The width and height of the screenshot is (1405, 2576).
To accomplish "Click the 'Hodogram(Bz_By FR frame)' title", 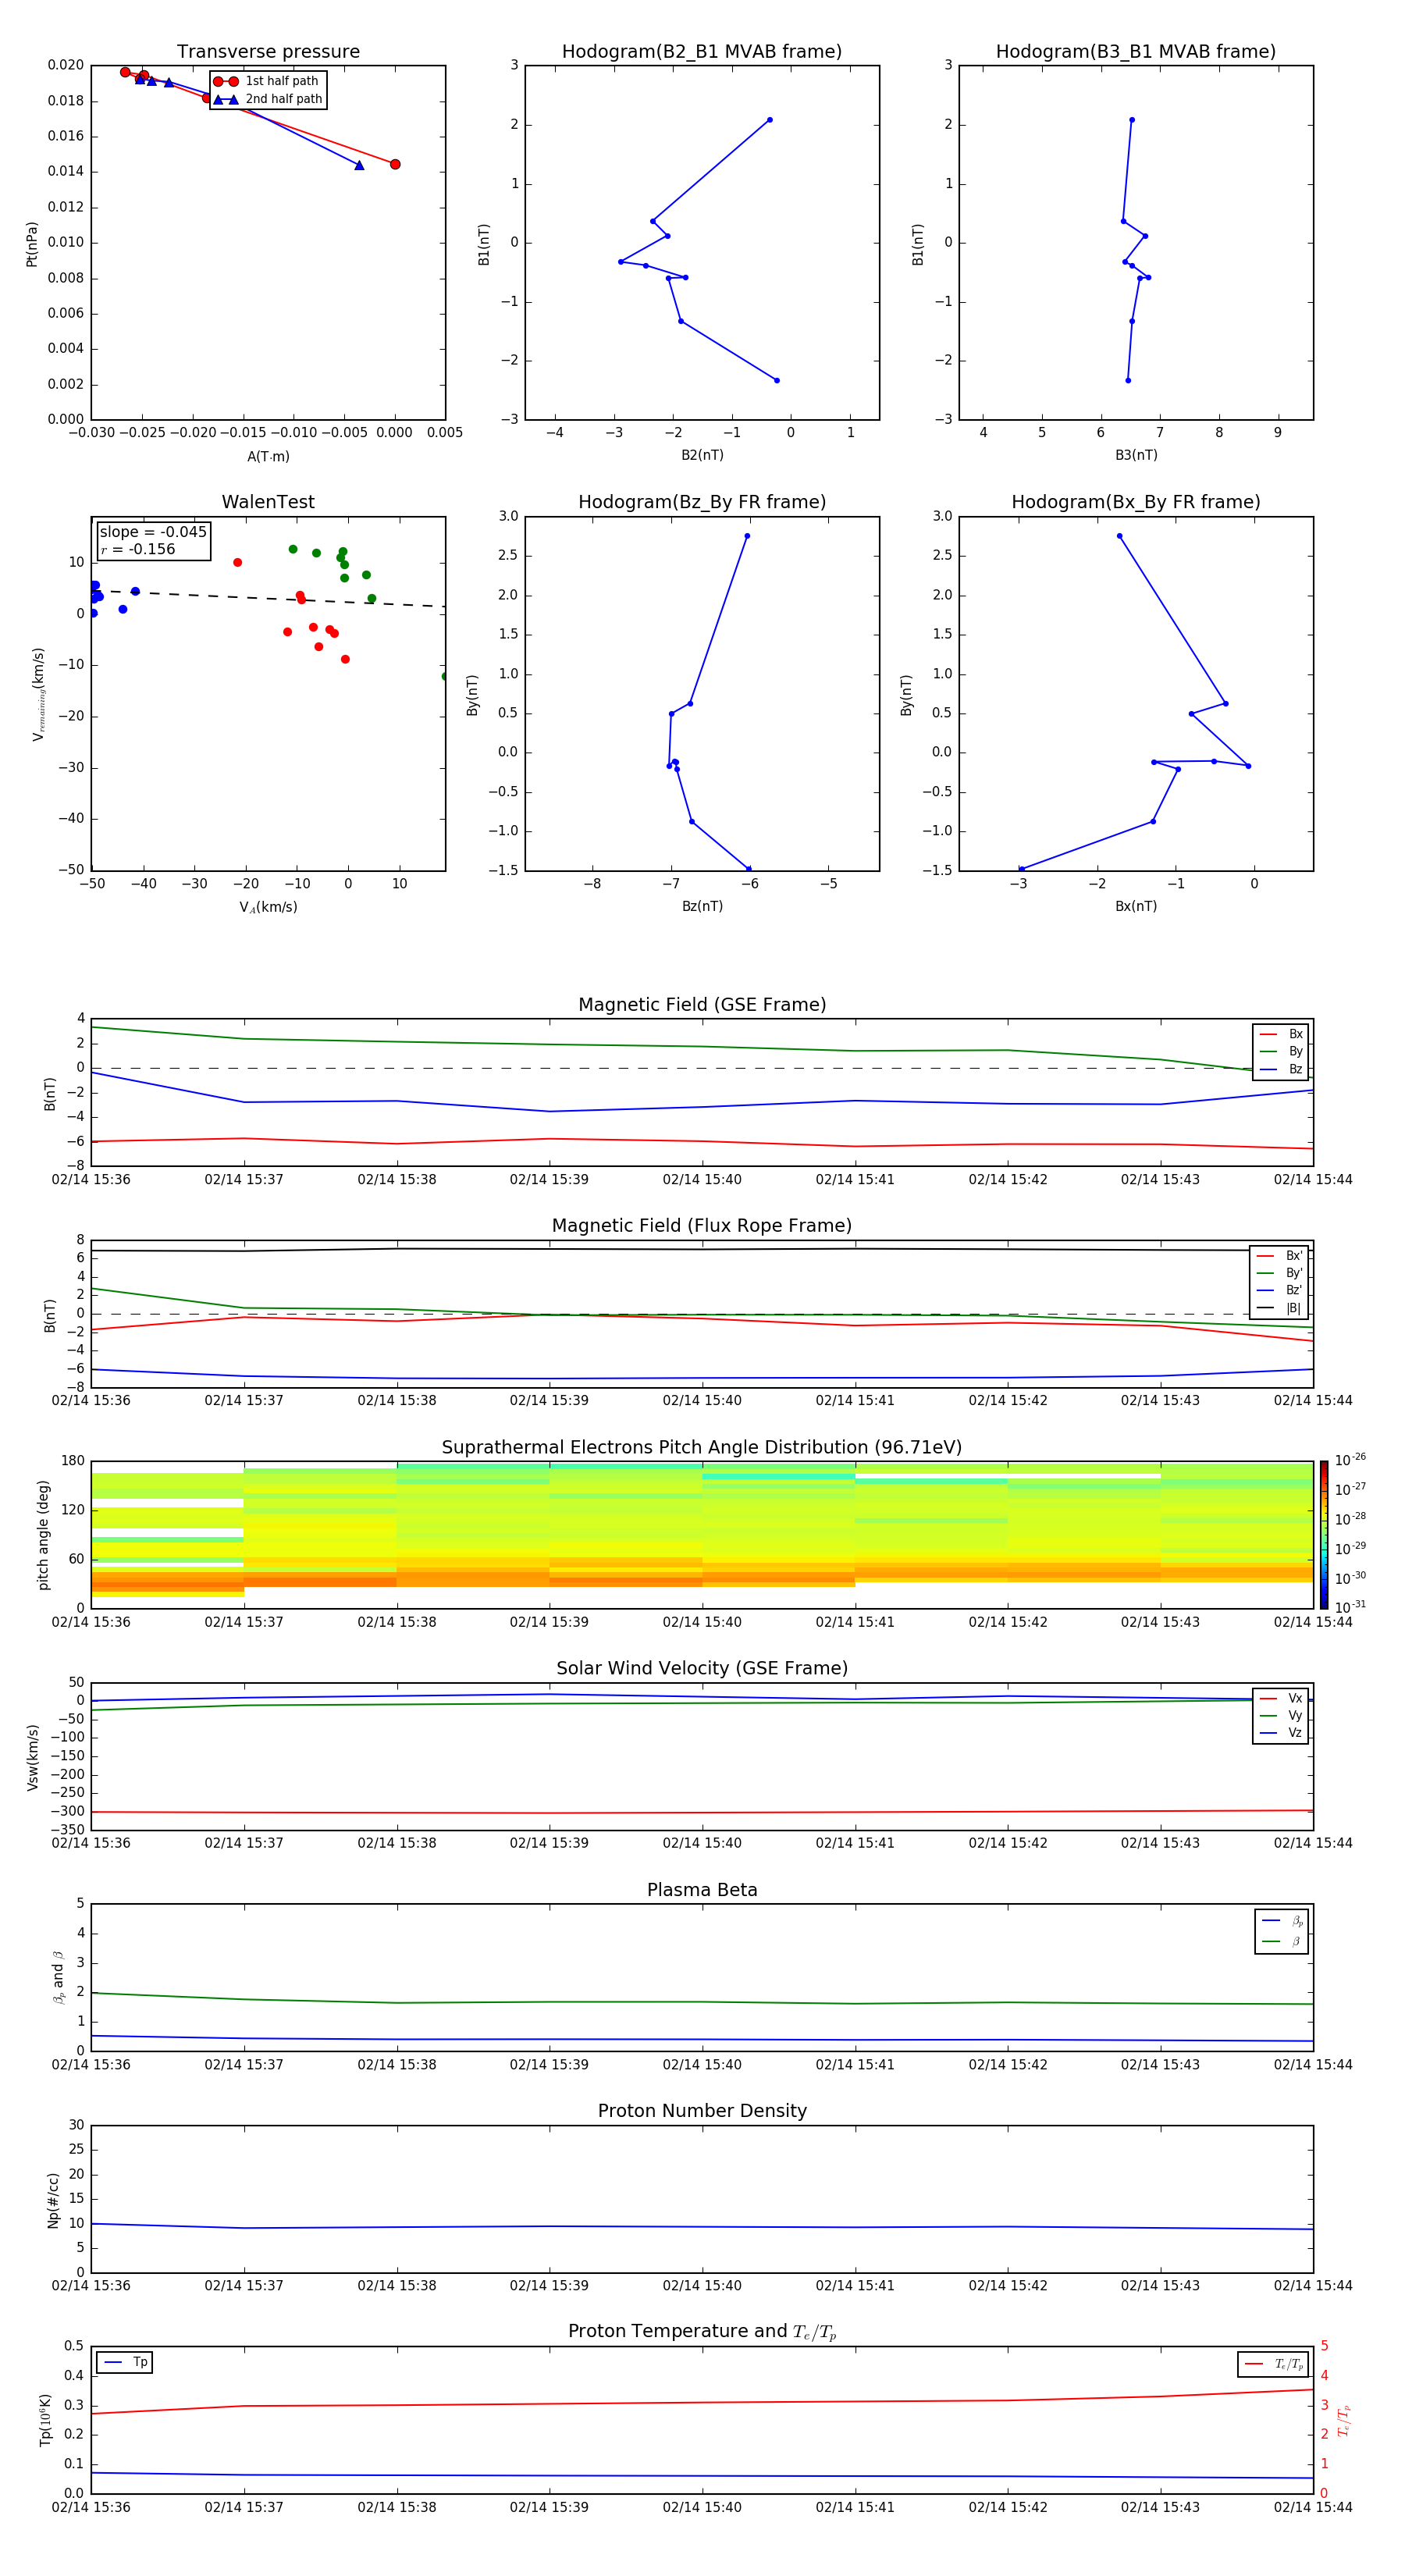I will coord(702,502).
